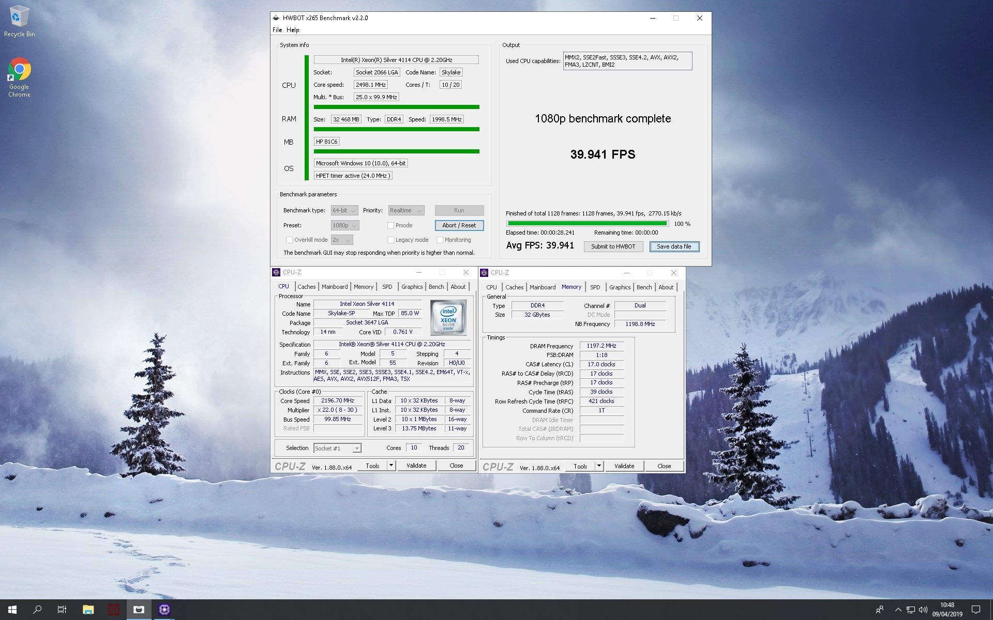Screen dimensions: 993x620
Task: Click the 39.941 FPS result text
Action: [603, 154]
